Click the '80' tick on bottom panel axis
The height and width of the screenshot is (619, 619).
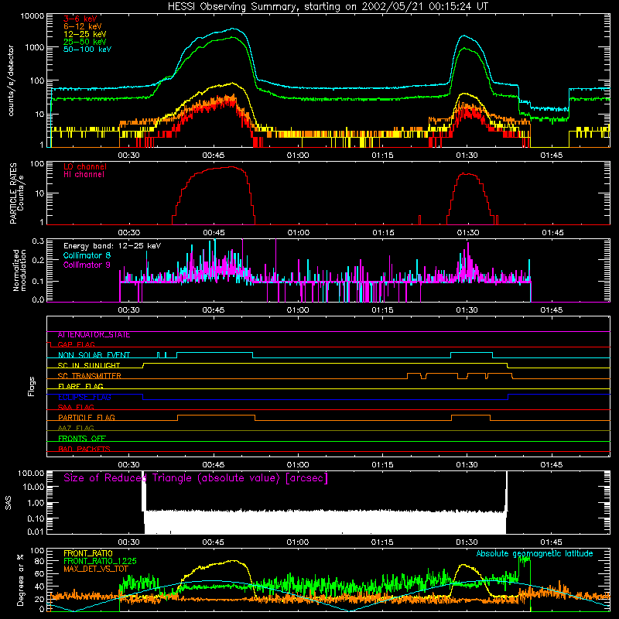point(39,562)
